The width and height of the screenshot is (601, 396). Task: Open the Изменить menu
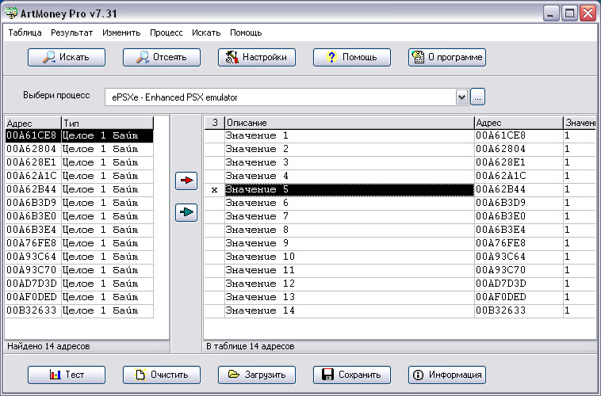tap(121, 33)
